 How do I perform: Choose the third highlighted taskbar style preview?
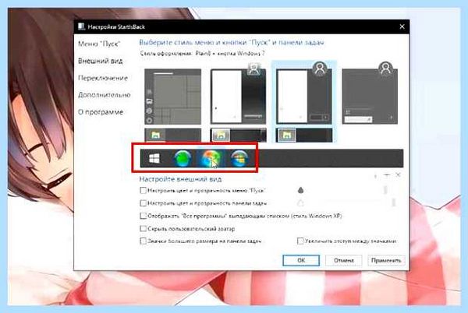click(x=304, y=135)
